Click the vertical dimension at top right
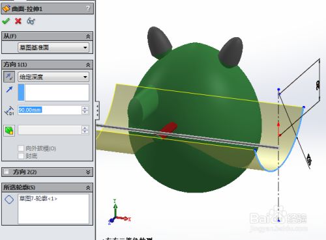 318,85
